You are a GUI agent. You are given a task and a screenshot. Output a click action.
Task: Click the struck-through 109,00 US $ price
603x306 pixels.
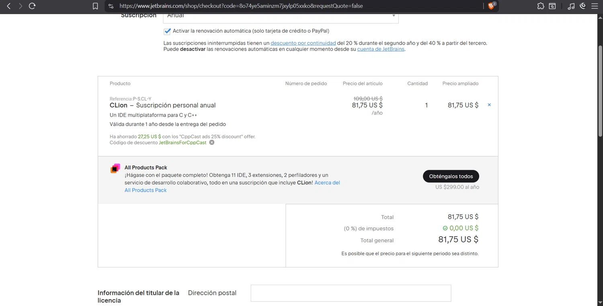[x=368, y=99]
